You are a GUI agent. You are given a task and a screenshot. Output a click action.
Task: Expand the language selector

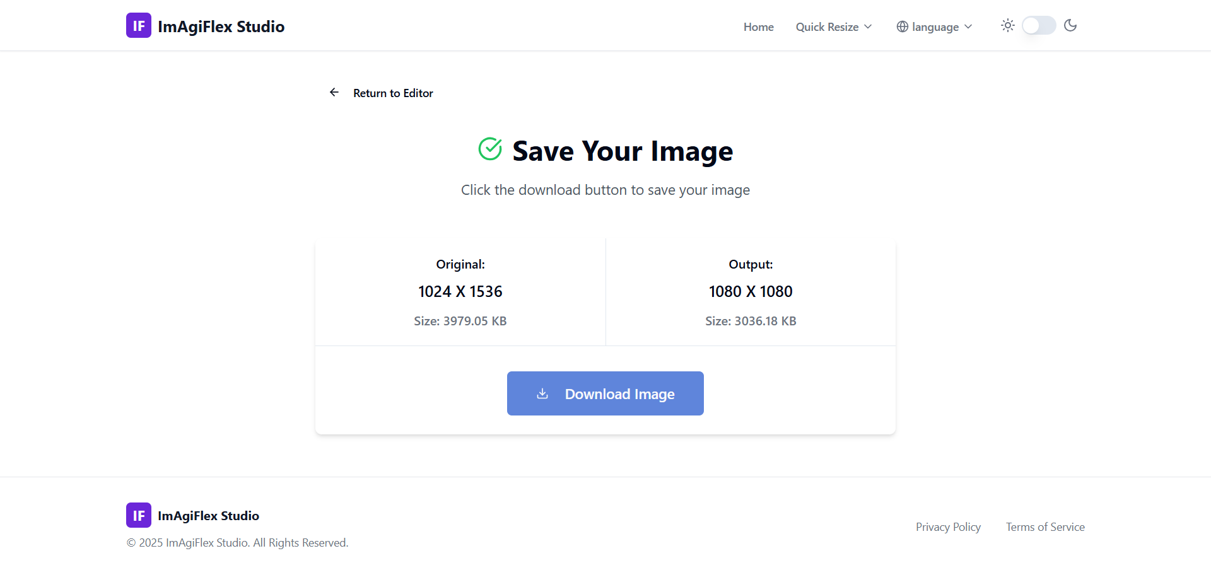click(x=934, y=26)
